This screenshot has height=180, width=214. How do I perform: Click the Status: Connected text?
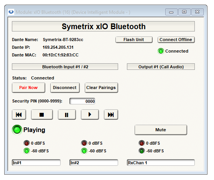pos(33,78)
